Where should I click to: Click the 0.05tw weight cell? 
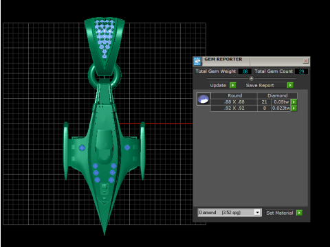click(x=281, y=102)
